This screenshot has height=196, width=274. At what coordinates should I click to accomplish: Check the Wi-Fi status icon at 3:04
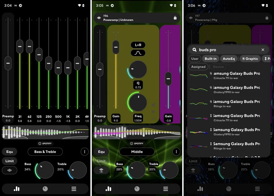pyautogui.click(x=79, y=5)
